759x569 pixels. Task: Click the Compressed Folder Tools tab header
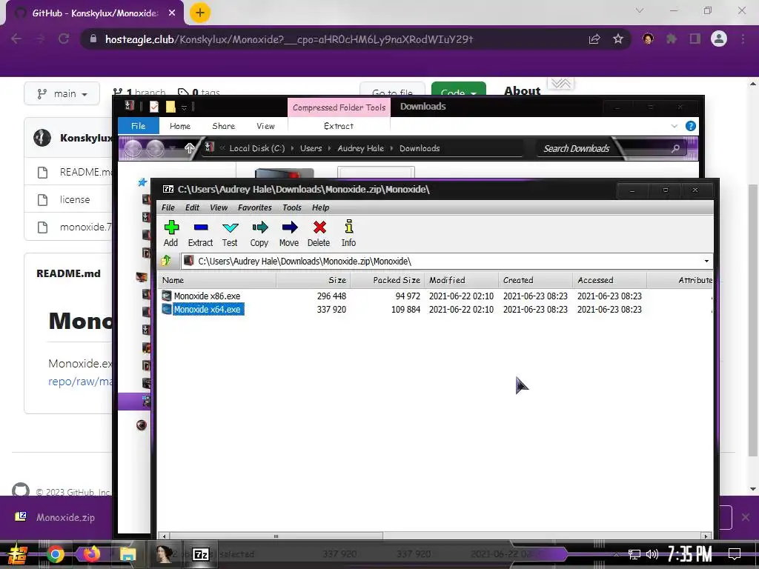coord(339,107)
